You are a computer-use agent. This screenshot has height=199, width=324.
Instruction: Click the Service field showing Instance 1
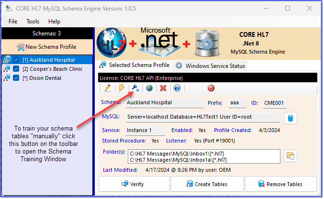[145, 131]
